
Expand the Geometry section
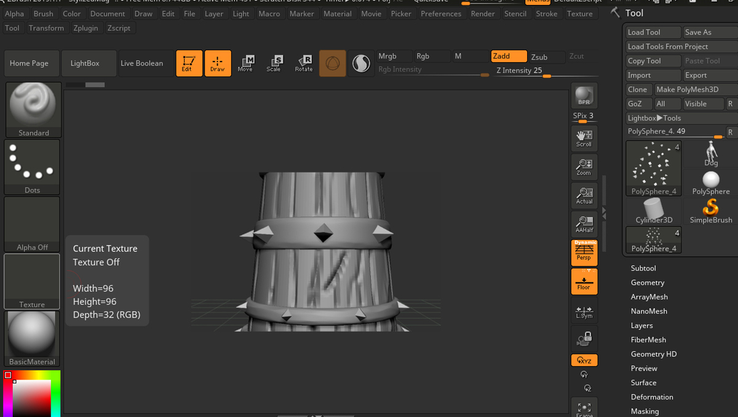pos(648,283)
